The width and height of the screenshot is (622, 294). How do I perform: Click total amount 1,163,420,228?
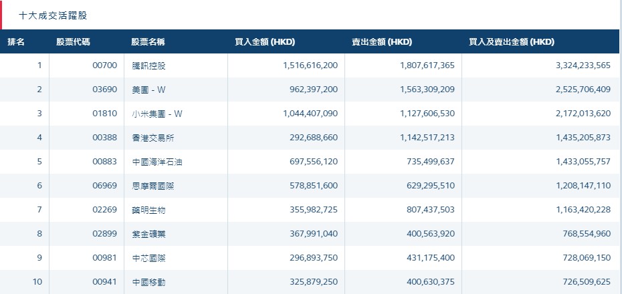[x=583, y=210]
